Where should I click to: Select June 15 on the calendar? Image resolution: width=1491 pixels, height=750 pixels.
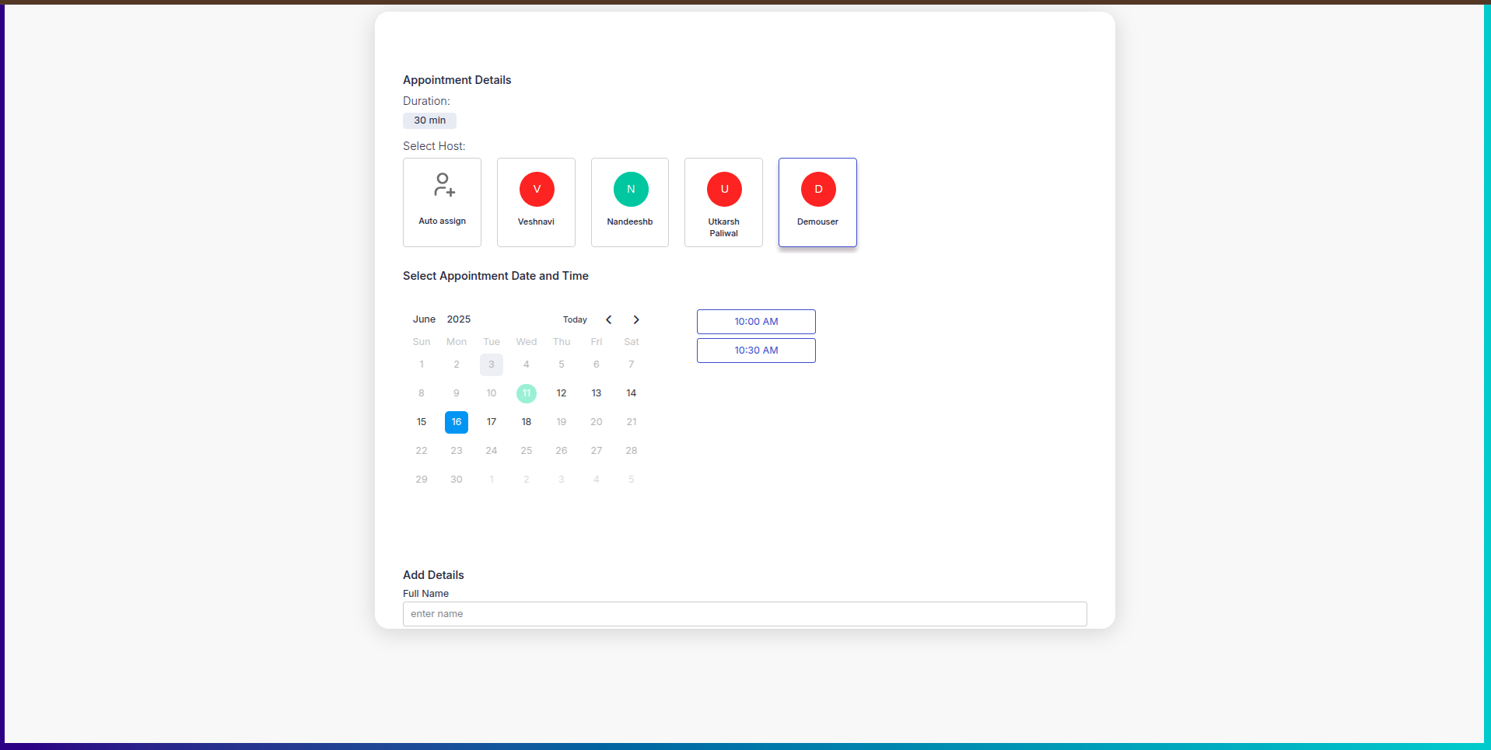422,422
